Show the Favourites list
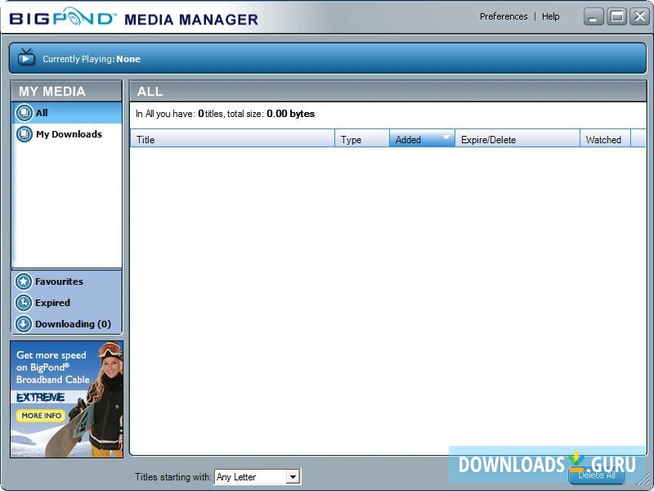The width and height of the screenshot is (654, 491). [59, 282]
